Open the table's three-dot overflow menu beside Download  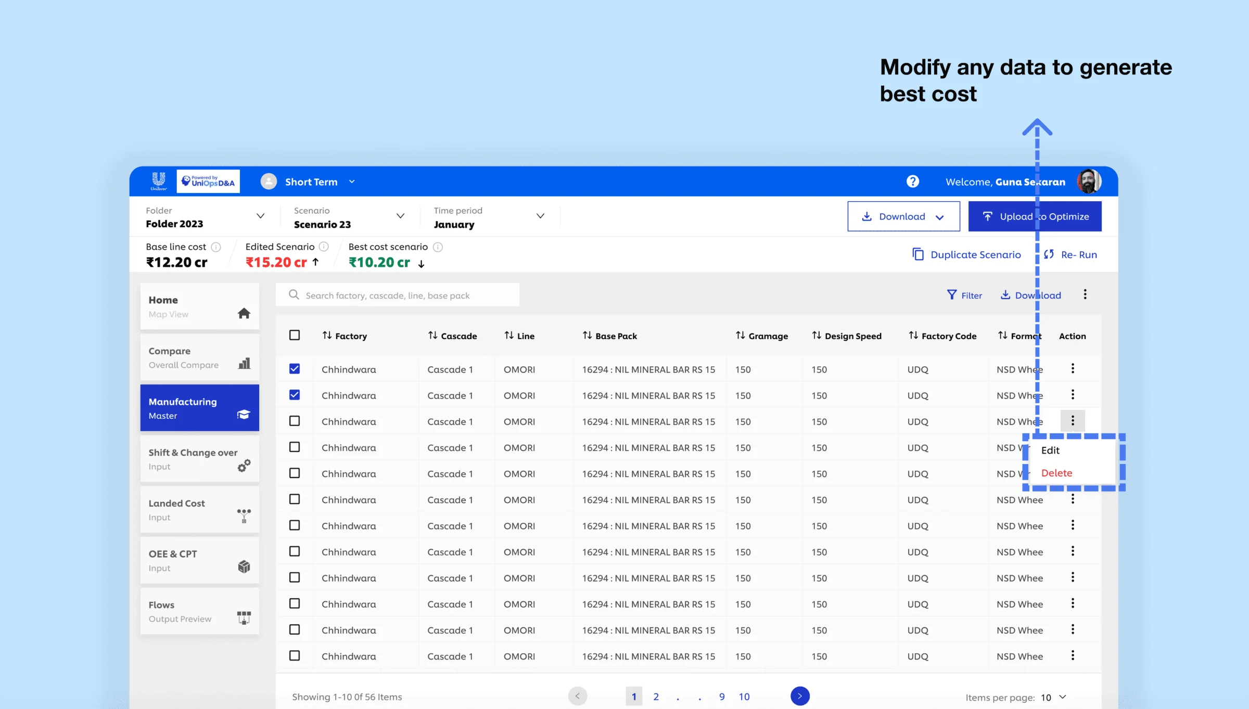point(1085,294)
